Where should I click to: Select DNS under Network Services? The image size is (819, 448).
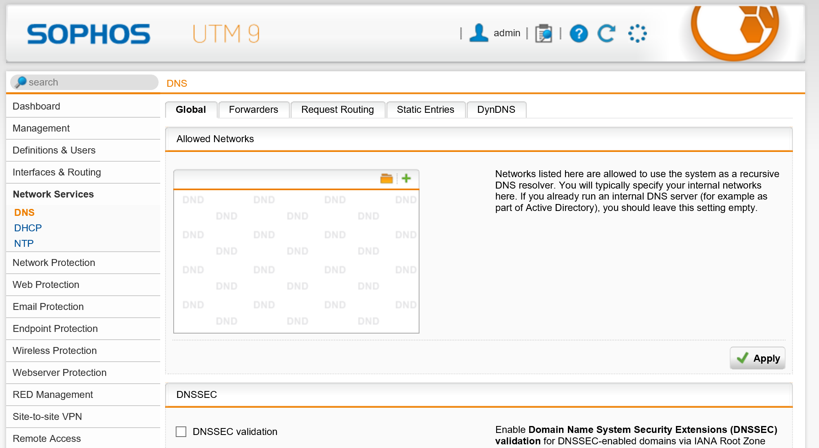(24, 213)
